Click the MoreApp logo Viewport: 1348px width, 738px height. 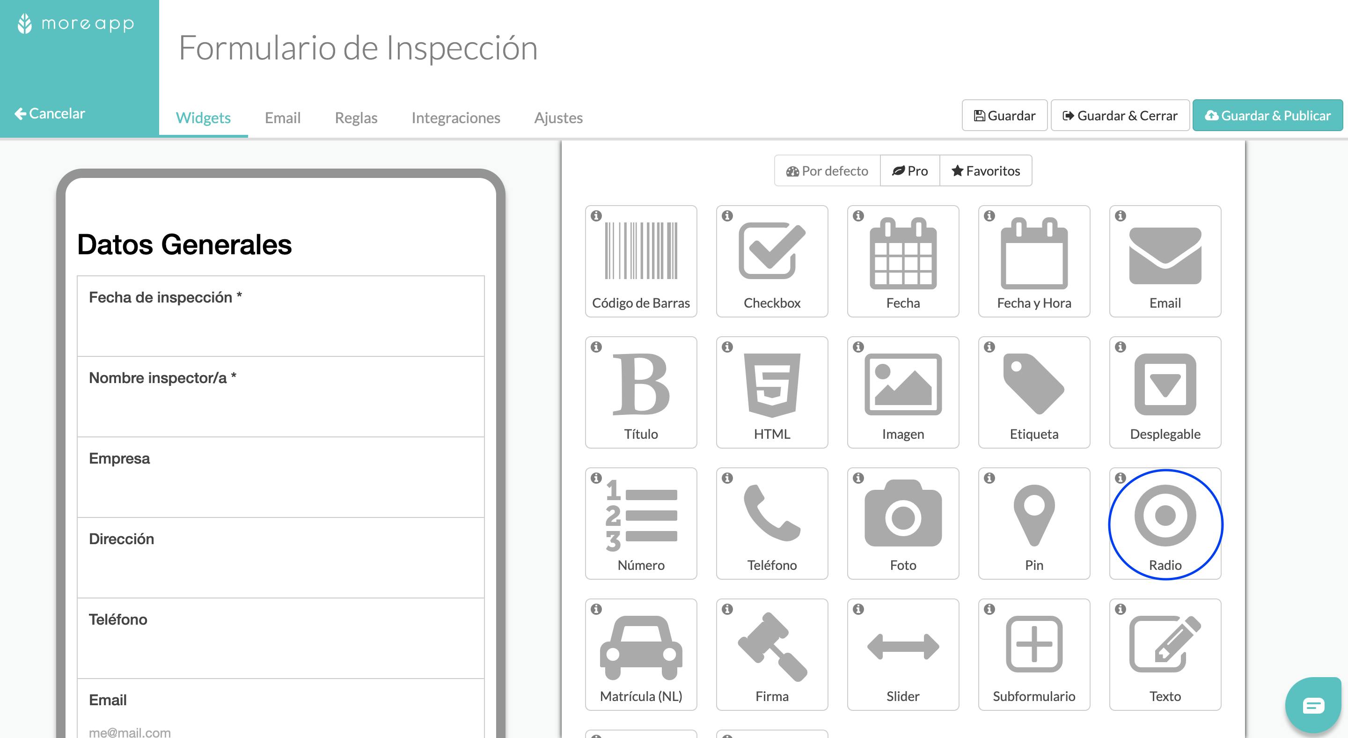[76, 23]
